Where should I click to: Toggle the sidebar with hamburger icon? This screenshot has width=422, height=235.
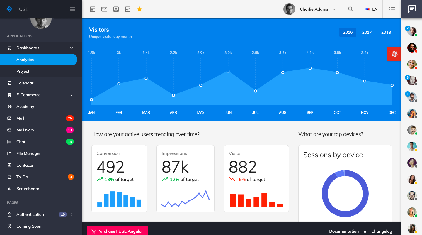coord(73,9)
